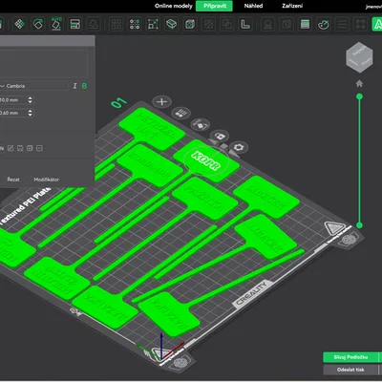382x382 pixels.
Task: Select the L-shaped measure tool icon
Action: pos(245,24)
